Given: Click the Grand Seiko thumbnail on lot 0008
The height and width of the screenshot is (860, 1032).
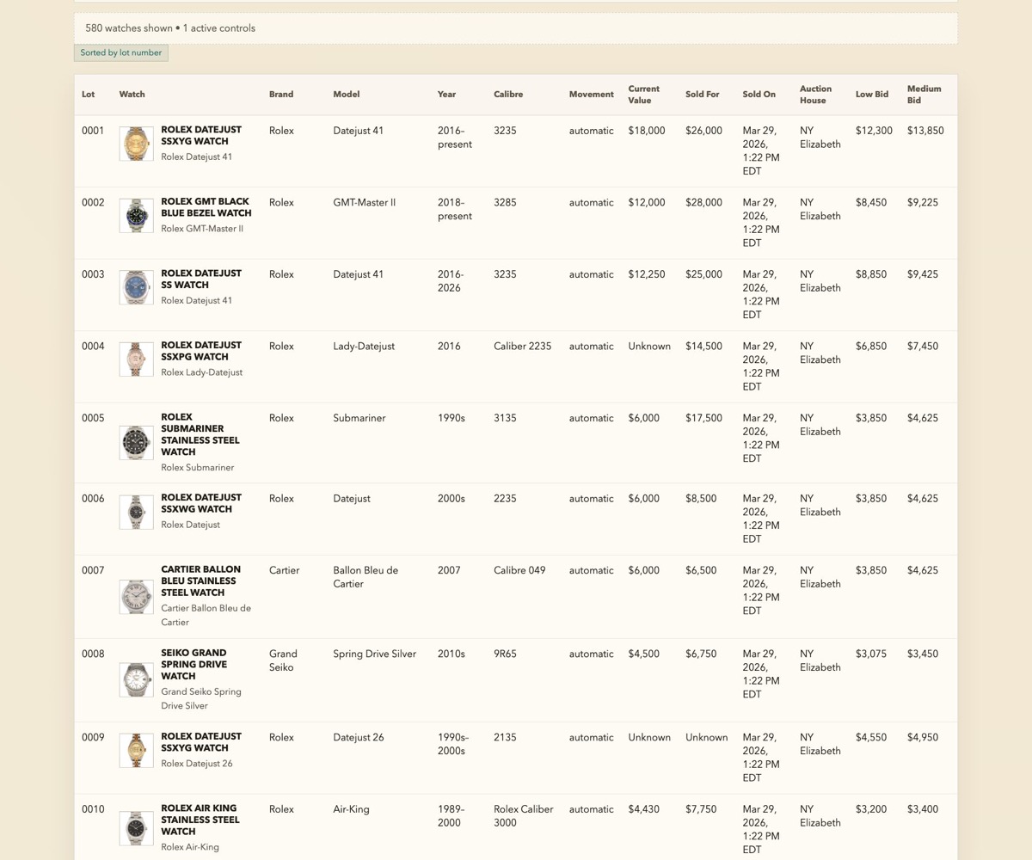Looking at the screenshot, I should click(136, 679).
